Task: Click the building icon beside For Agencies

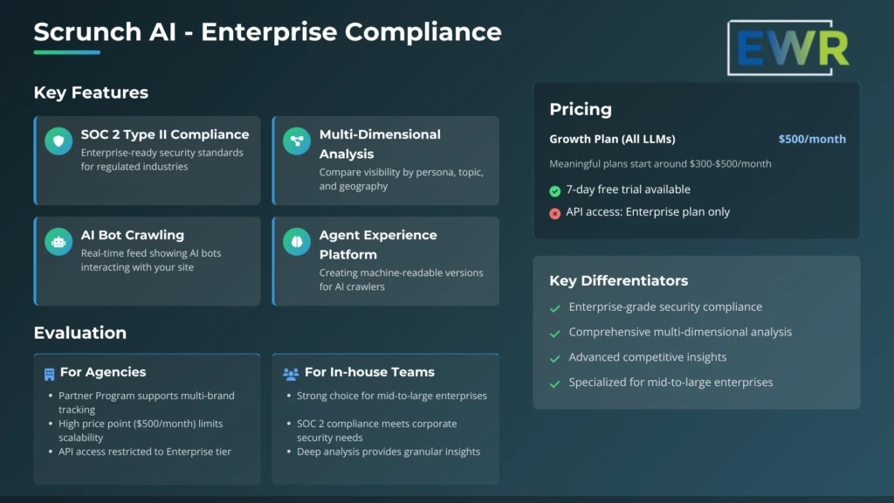Action: 50,374
